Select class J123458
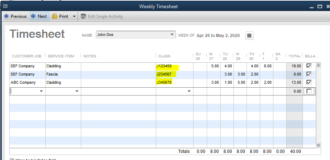Image resolution: width=330 pixels, height=160 pixels. (x=164, y=66)
